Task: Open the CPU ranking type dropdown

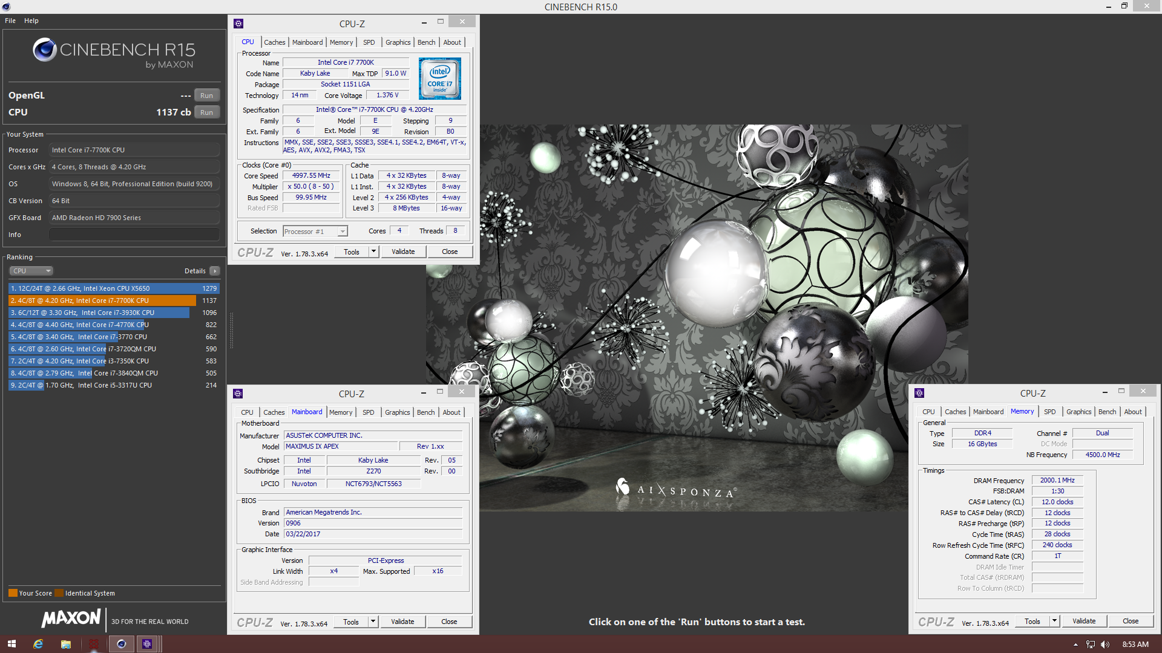Action: click(x=31, y=271)
